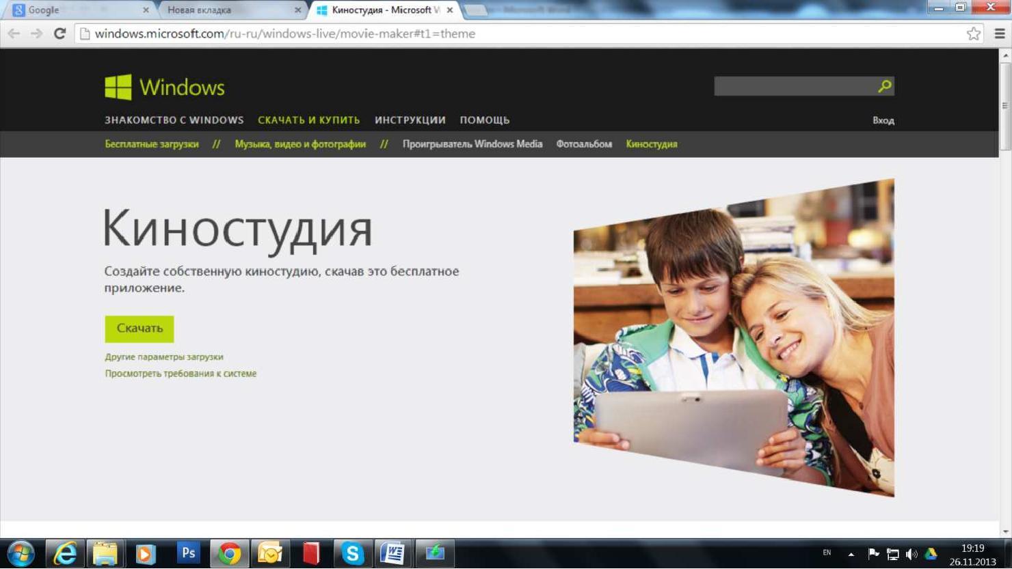This screenshot has height=569, width=1012.
Task: Open Photoshop from the taskbar
Action: [x=188, y=553]
